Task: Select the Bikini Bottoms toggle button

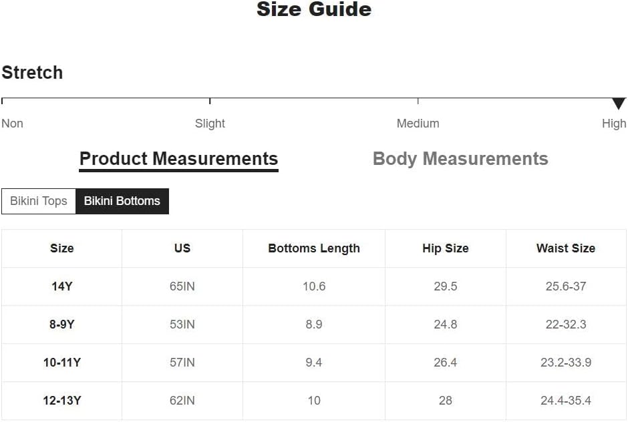Action: [122, 201]
